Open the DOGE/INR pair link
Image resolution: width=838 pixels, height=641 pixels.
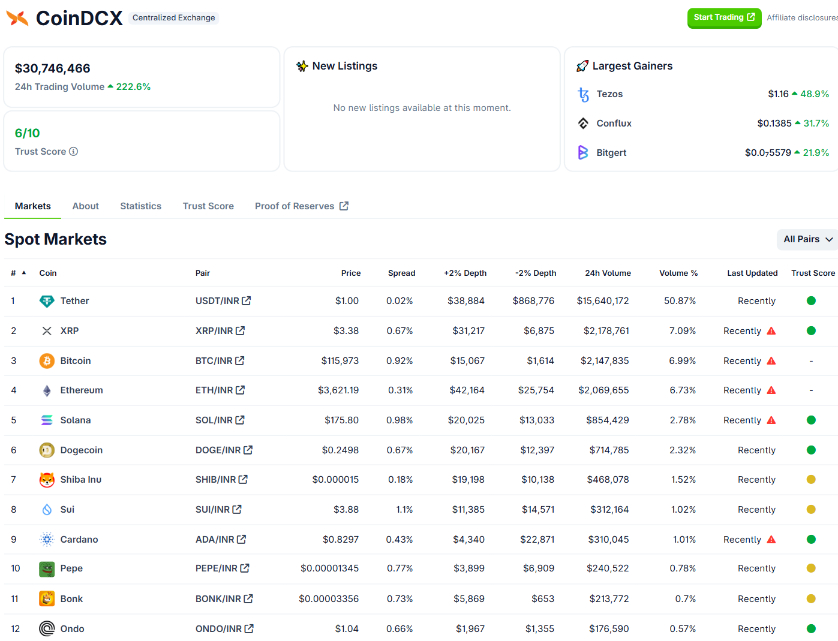(x=224, y=450)
